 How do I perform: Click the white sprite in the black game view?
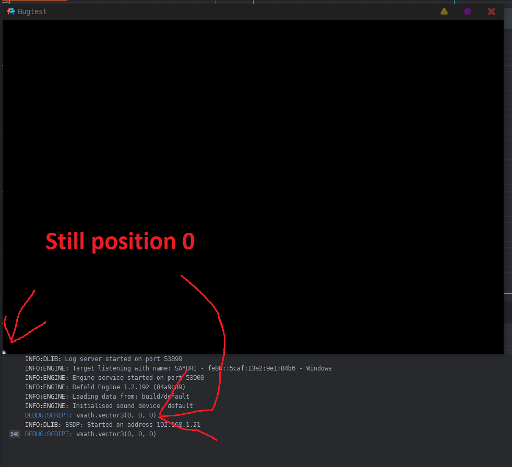click(x=4, y=352)
